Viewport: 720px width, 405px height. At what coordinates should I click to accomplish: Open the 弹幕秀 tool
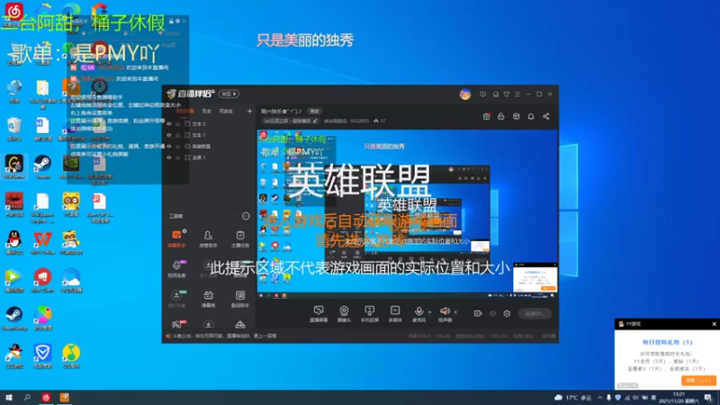[208, 299]
